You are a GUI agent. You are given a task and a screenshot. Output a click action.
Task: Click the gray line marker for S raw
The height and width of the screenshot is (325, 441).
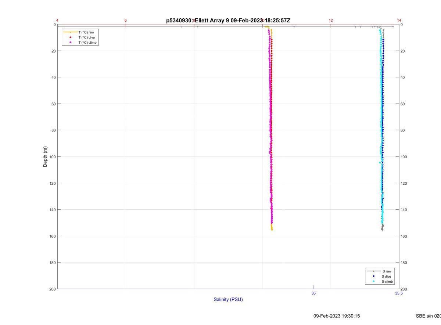coord(374,271)
